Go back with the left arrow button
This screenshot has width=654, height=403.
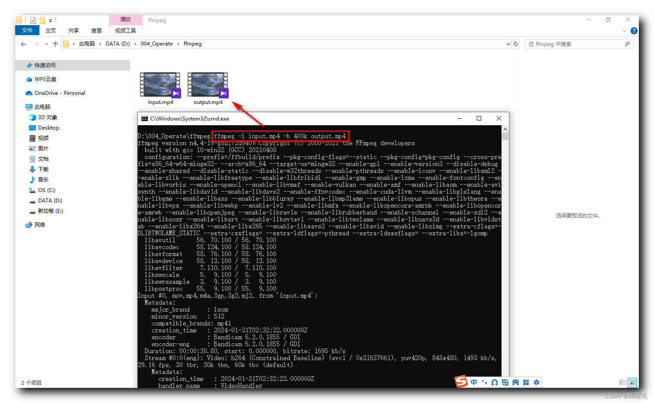[23, 44]
